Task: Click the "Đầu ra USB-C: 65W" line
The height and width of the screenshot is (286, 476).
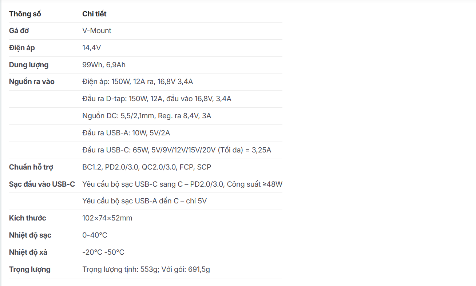Action: coord(176,150)
